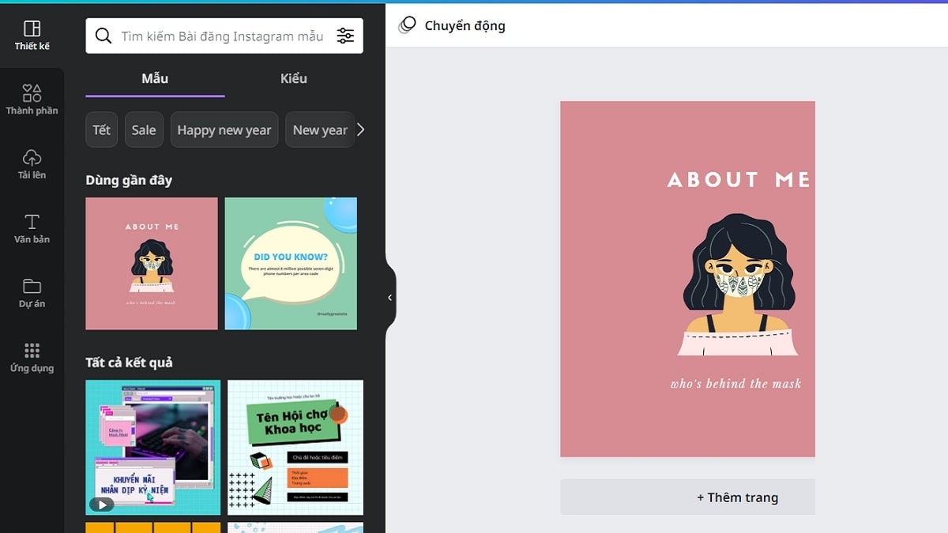Play the video template preview
This screenshot has width=948, height=533.
(x=101, y=505)
